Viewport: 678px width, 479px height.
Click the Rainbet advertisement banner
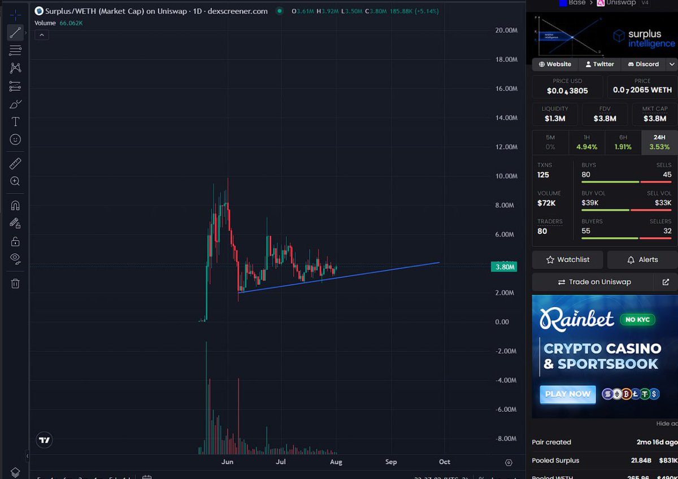tap(605, 356)
